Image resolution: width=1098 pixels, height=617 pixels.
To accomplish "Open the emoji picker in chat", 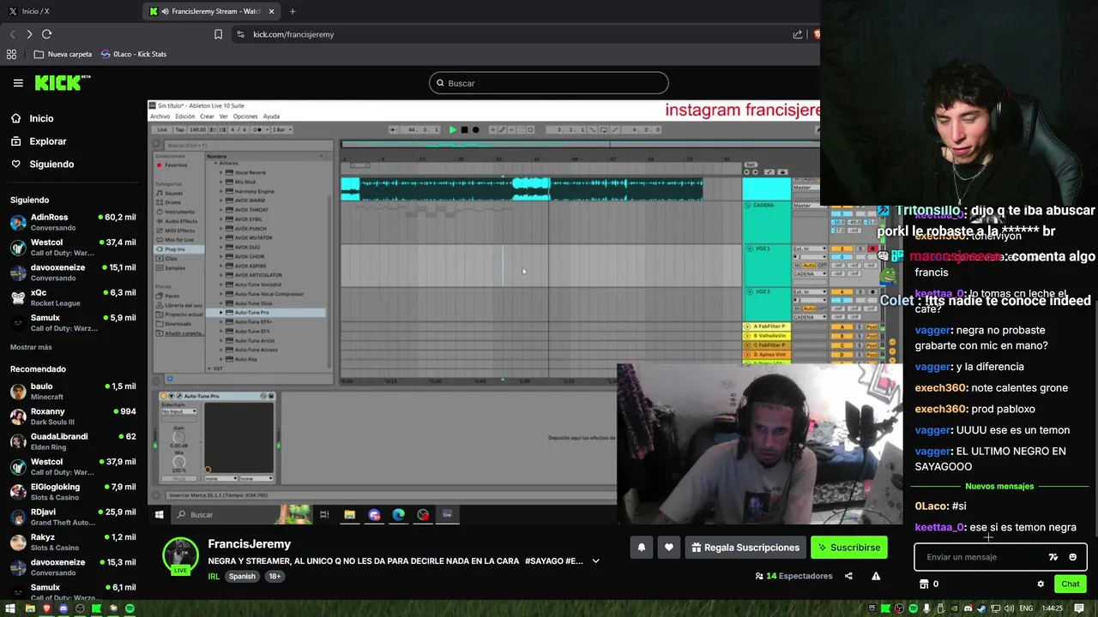I will click(x=1072, y=557).
